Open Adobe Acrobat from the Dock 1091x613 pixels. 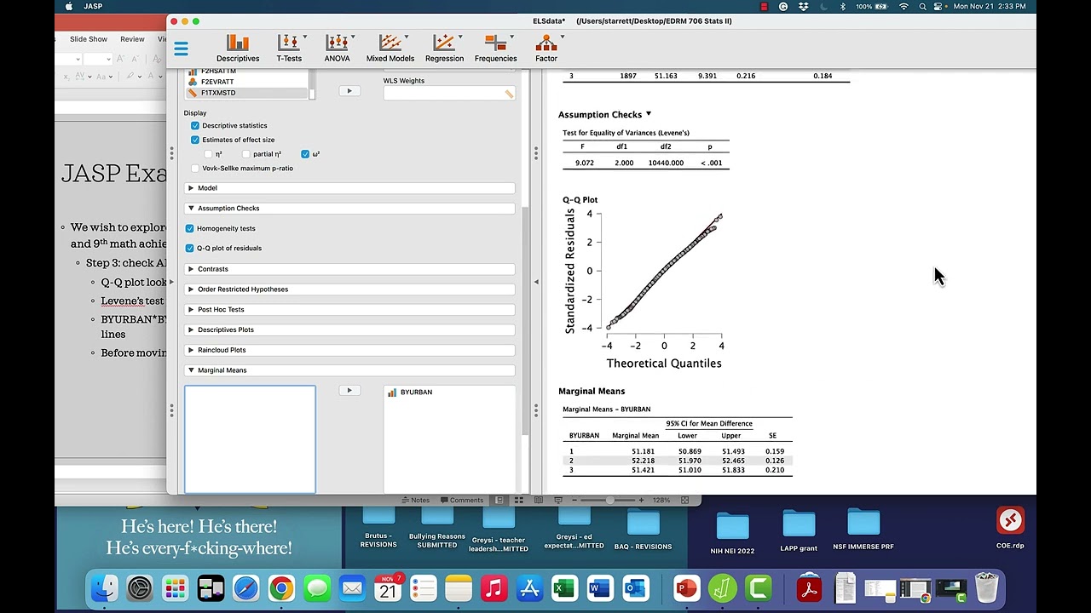click(809, 588)
